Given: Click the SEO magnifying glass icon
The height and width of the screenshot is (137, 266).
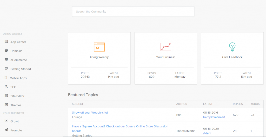Looking at the screenshot, I should click(6, 87).
